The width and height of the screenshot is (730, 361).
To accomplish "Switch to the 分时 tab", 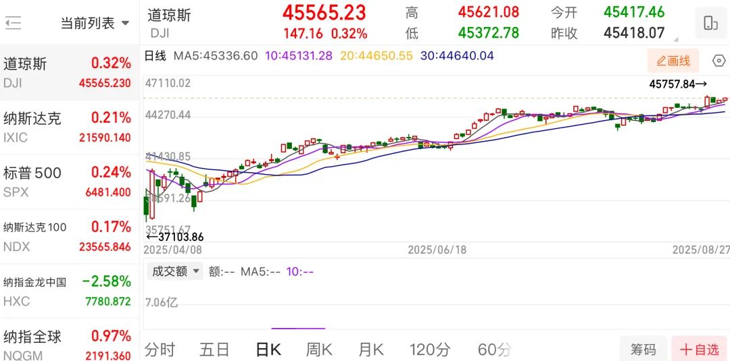I will click(160, 349).
